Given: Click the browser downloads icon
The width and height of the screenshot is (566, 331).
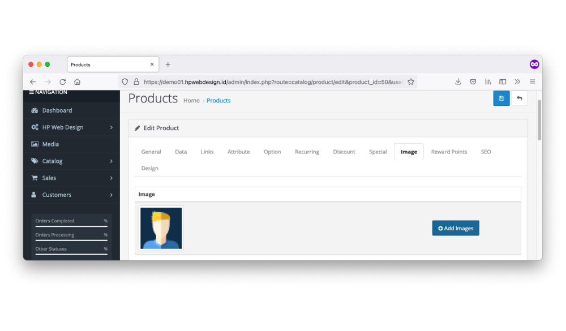Looking at the screenshot, I should (458, 81).
